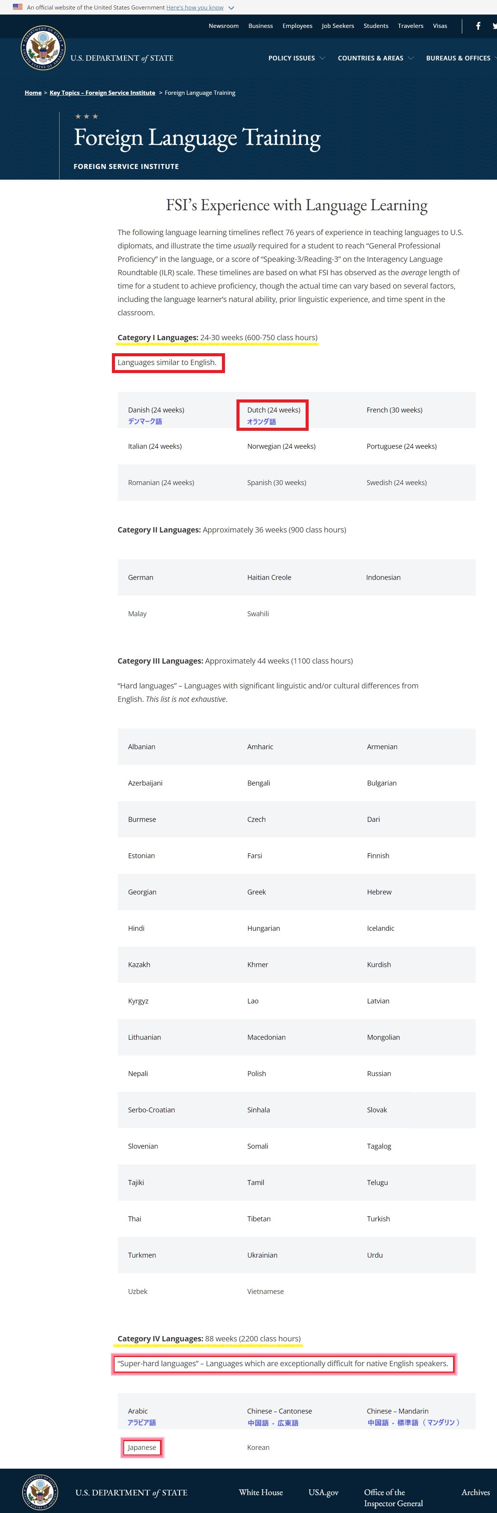Open the USA.gov footer link
The height and width of the screenshot is (1513, 497).
coord(323,1492)
